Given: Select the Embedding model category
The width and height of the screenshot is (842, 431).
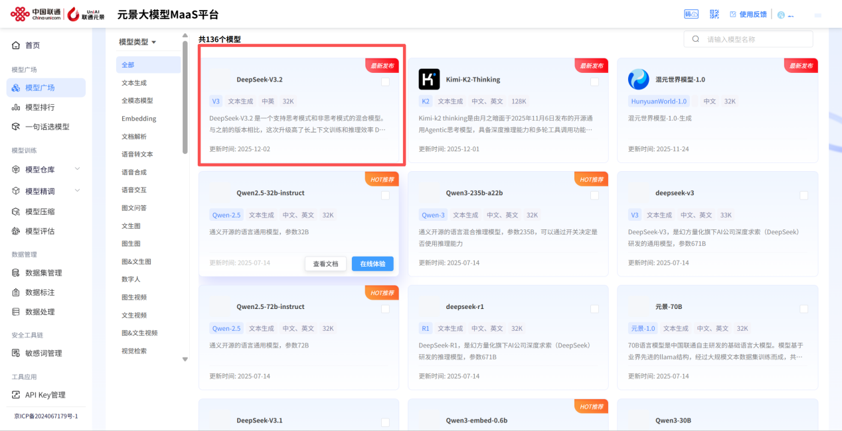Looking at the screenshot, I should [x=140, y=119].
